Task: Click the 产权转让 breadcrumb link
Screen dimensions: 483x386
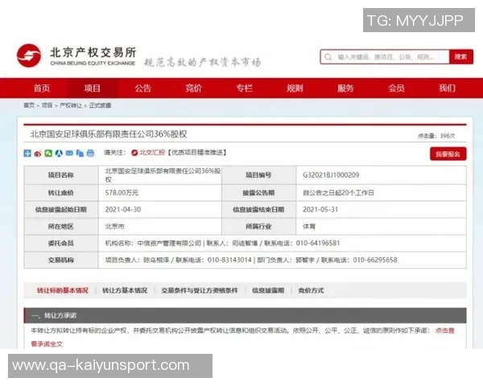Action: (x=71, y=105)
